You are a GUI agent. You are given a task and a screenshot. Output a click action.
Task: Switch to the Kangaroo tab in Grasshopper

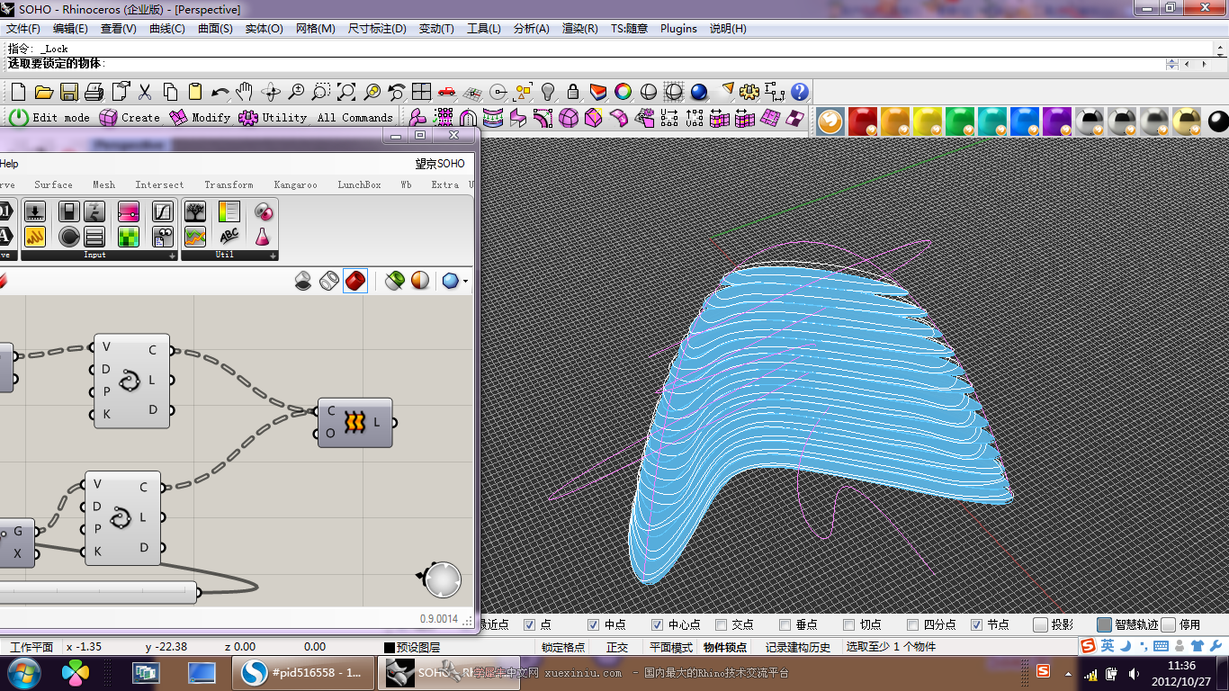pyautogui.click(x=295, y=184)
